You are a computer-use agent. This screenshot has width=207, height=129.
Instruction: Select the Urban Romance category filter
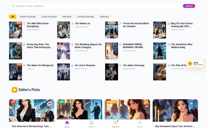49,16
